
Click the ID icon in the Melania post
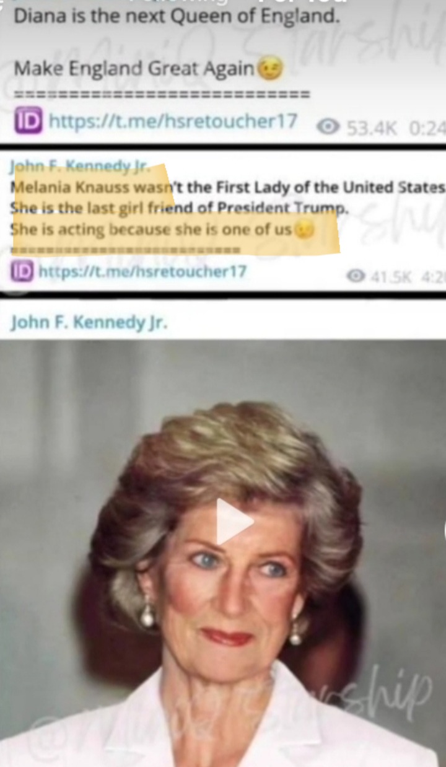[22, 271]
